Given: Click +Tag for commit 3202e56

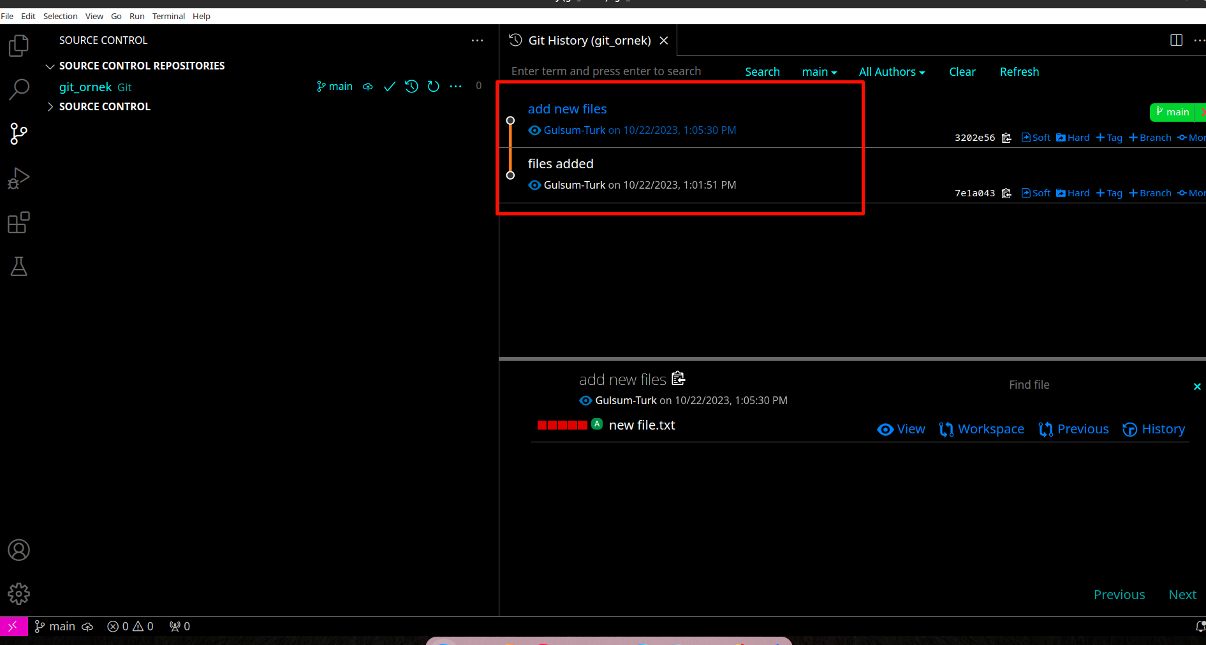Looking at the screenshot, I should [x=1109, y=138].
